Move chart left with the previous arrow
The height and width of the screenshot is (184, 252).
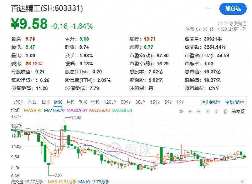208,111
